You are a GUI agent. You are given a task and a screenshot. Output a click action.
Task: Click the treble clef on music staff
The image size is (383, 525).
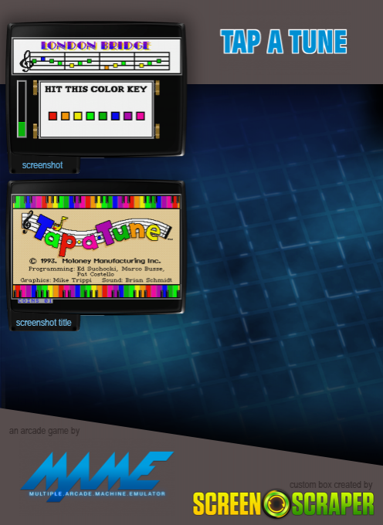coord(25,61)
